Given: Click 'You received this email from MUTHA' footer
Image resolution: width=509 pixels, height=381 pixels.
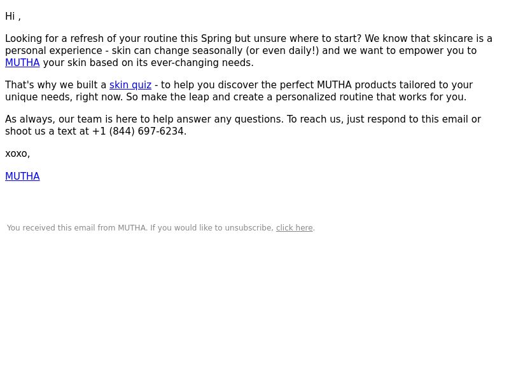Looking at the screenshot, I should (x=76, y=228).
